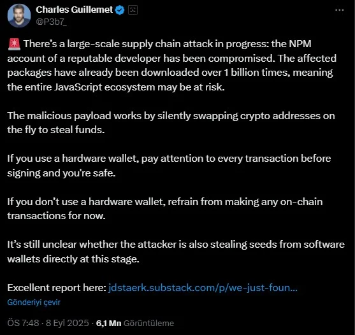Click the square affiliate badge beside the checkmark

pyautogui.click(x=133, y=10)
